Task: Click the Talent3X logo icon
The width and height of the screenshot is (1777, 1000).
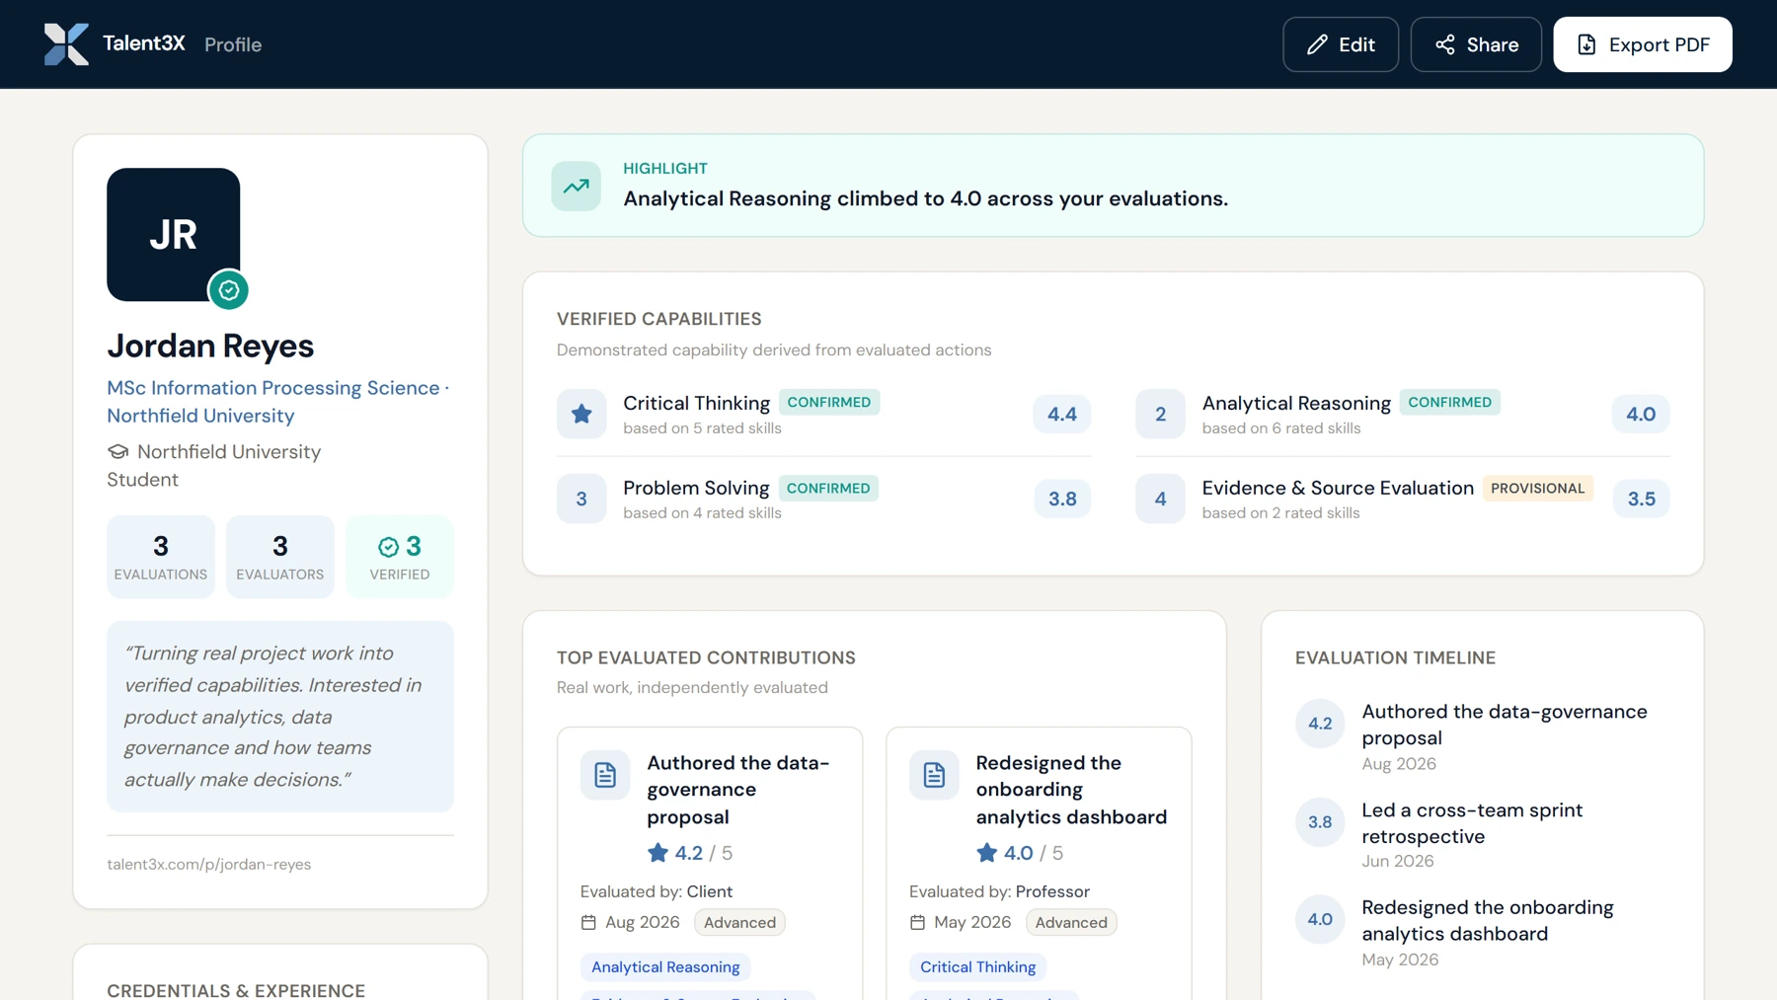Action: click(x=66, y=44)
